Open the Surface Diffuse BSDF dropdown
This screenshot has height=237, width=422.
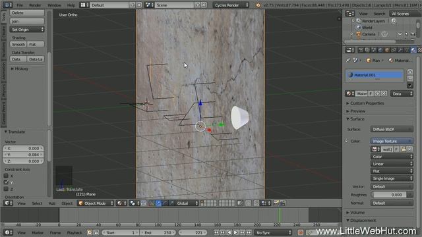[x=392, y=129]
